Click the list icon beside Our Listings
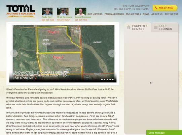 [156, 27]
